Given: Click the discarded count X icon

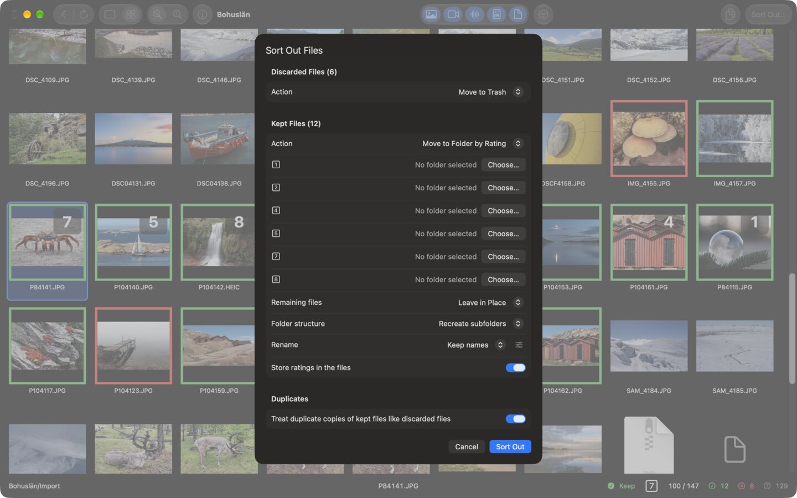Looking at the screenshot, I should tap(742, 486).
